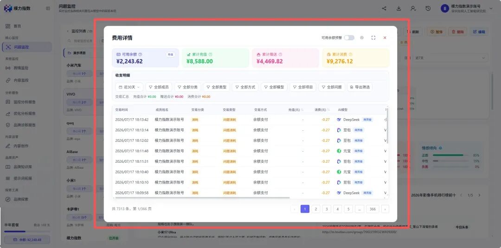Select the 2026/07/17 18:09:58 transaction row
Viewport: 501px width, 248px height.
(250, 193)
